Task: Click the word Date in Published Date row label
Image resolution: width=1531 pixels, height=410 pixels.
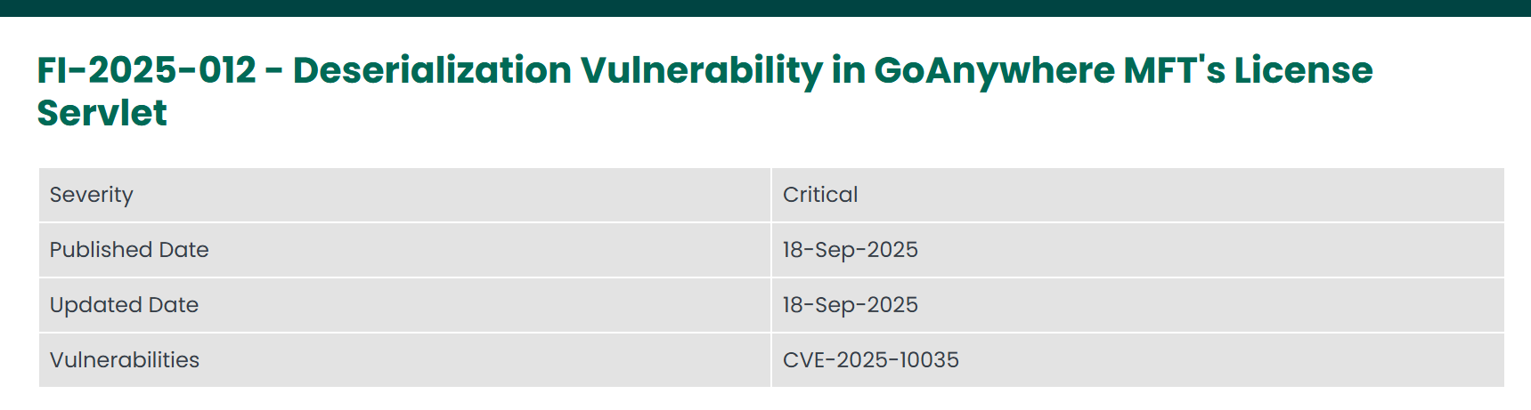Action: (x=183, y=250)
